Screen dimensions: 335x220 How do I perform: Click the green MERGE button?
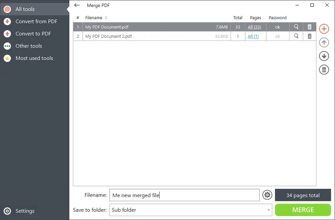tap(303, 210)
